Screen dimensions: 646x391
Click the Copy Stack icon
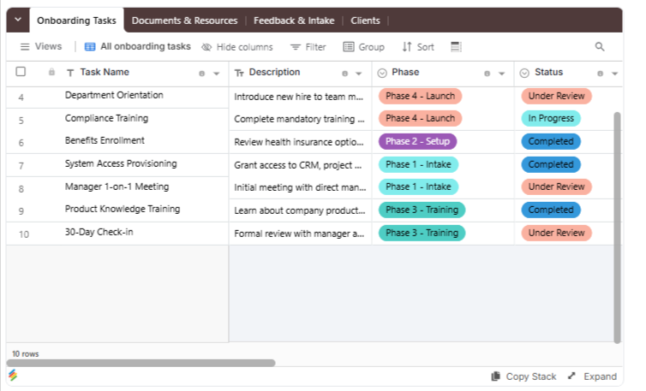[x=495, y=376]
